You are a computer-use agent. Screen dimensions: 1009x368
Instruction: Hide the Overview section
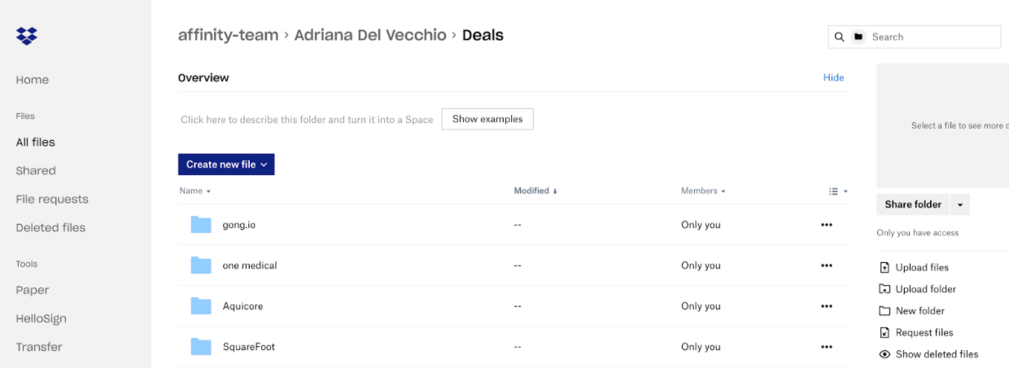point(833,77)
